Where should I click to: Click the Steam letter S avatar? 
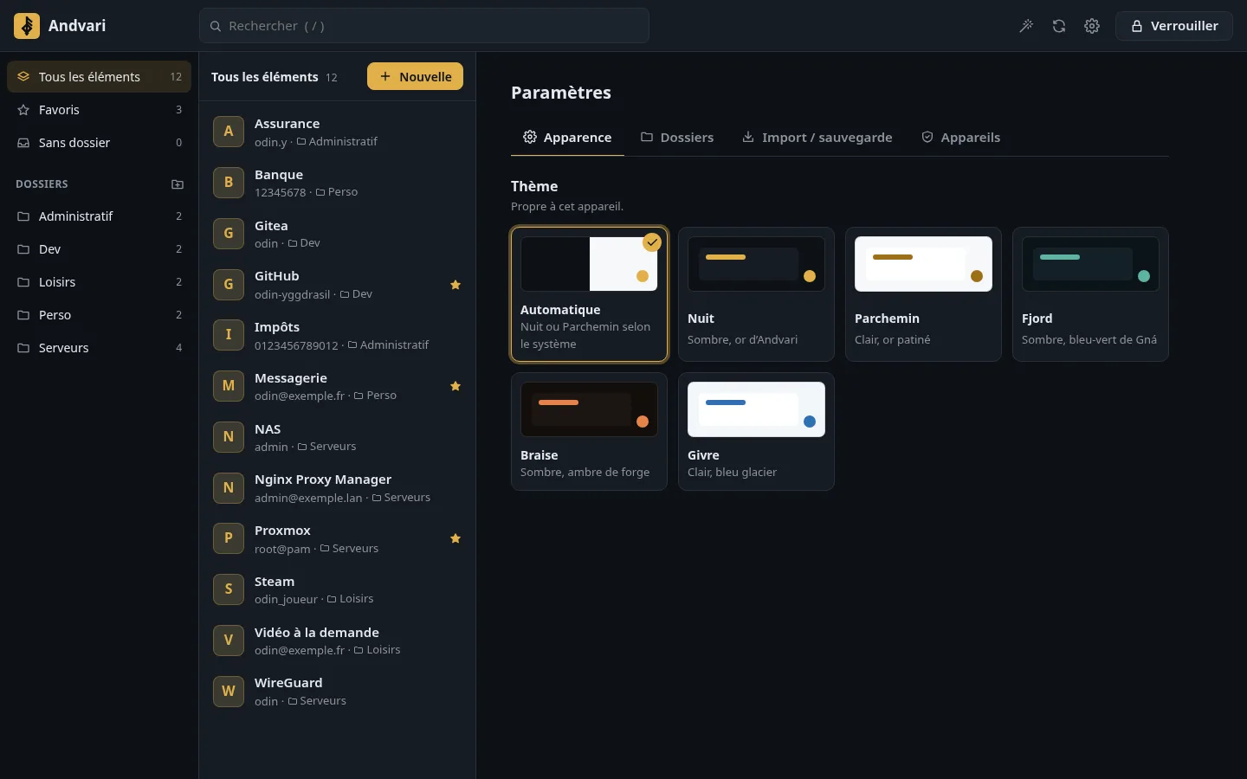point(229,589)
